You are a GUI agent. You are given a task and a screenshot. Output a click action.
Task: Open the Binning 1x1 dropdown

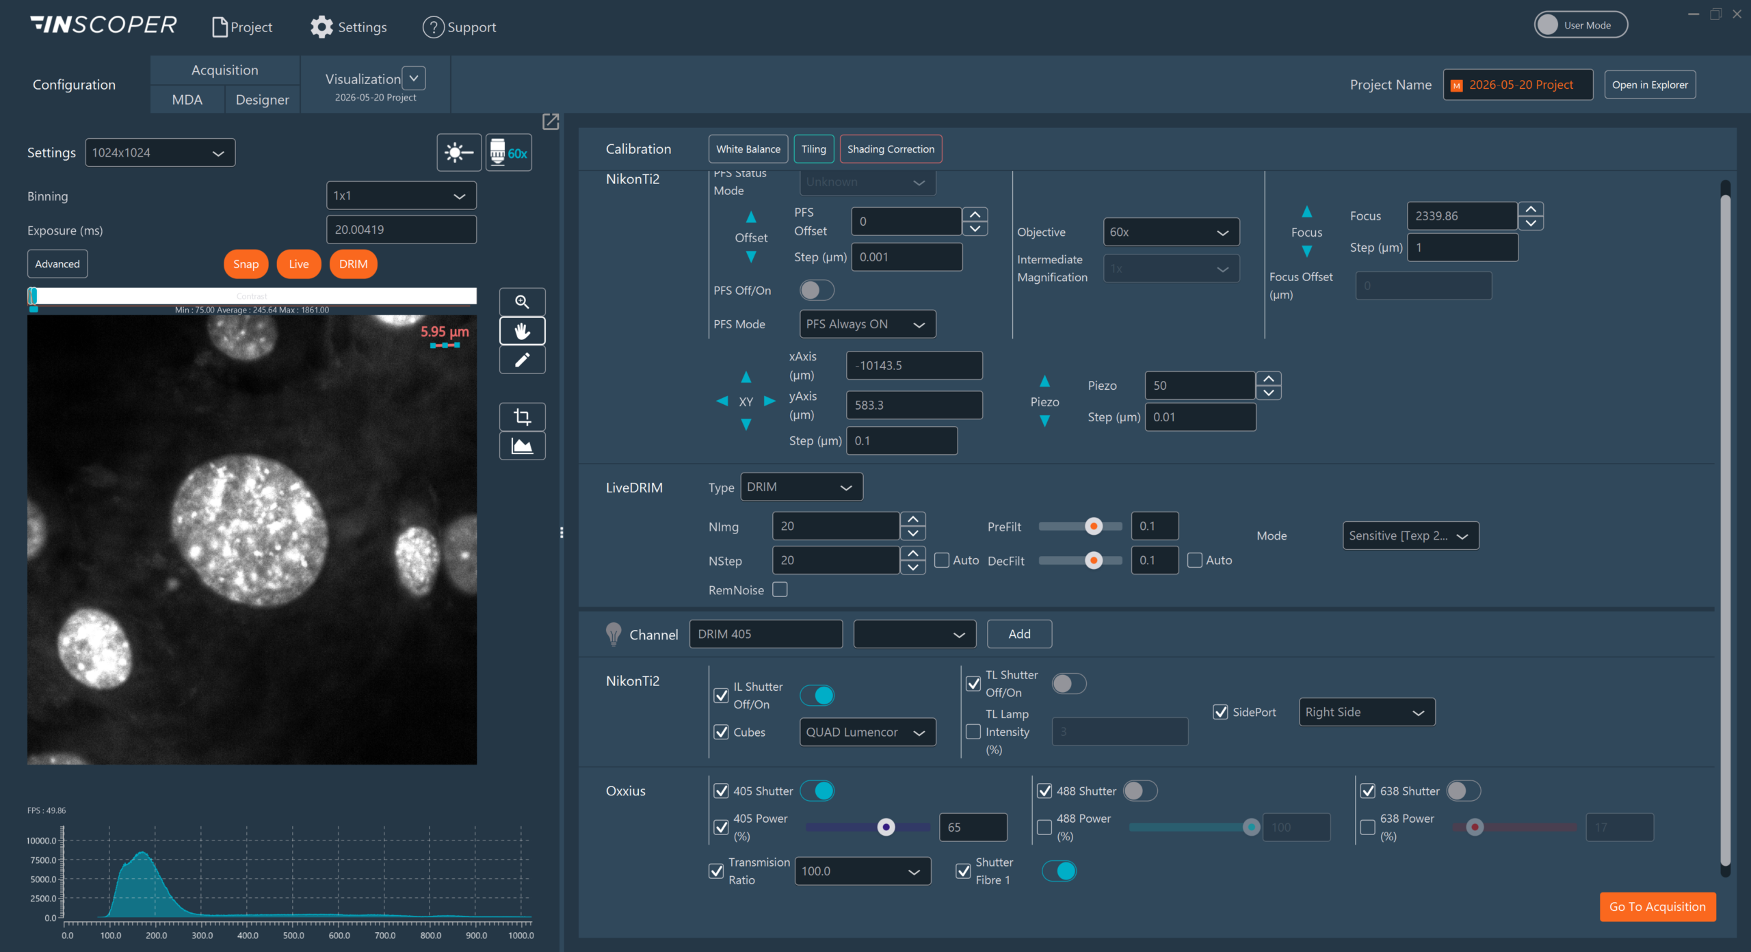(x=401, y=196)
